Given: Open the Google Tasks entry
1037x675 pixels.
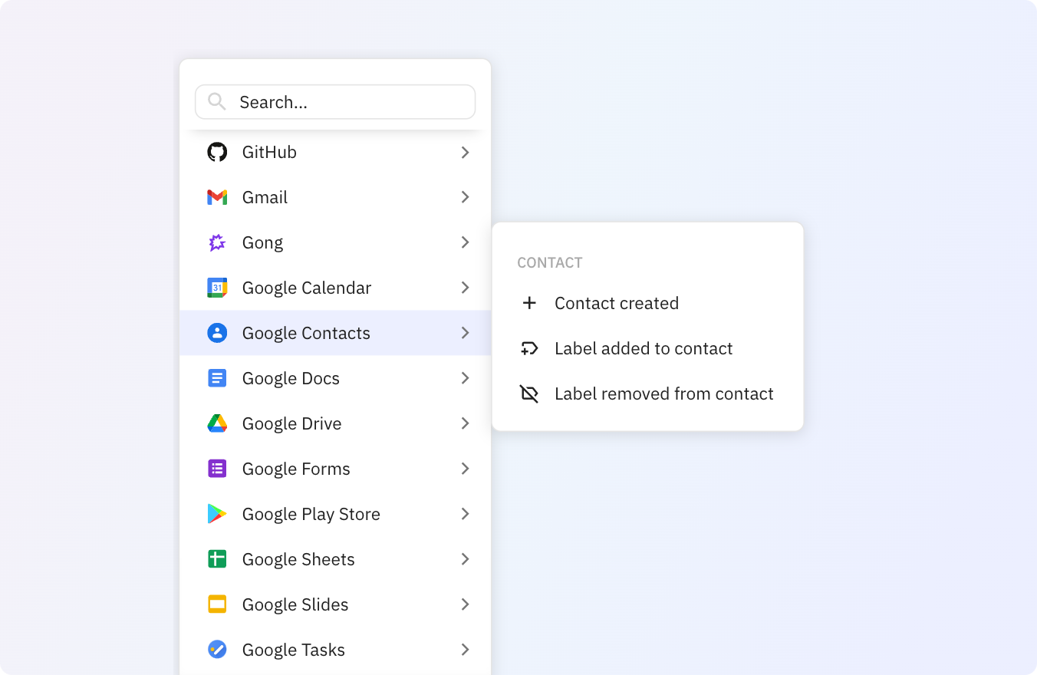Looking at the screenshot, I should [335, 650].
